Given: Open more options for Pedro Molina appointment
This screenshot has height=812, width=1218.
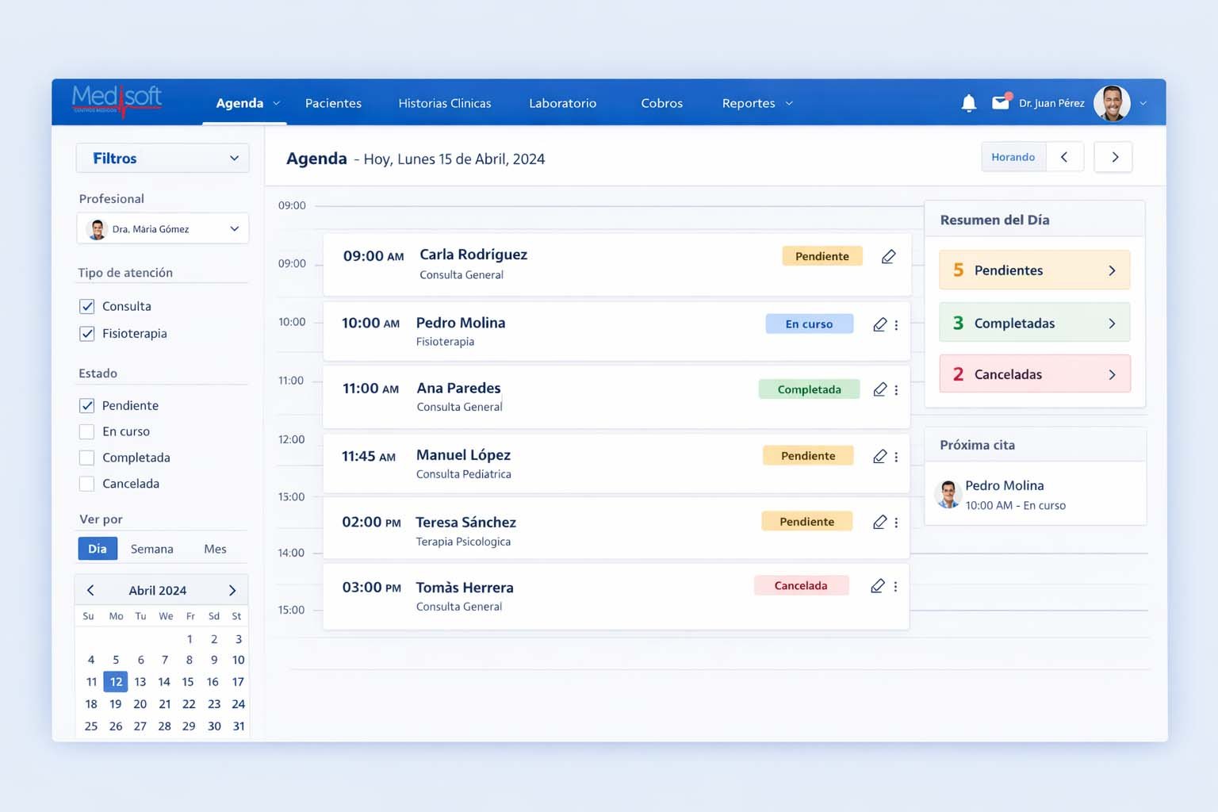Looking at the screenshot, I should [896, 325].
